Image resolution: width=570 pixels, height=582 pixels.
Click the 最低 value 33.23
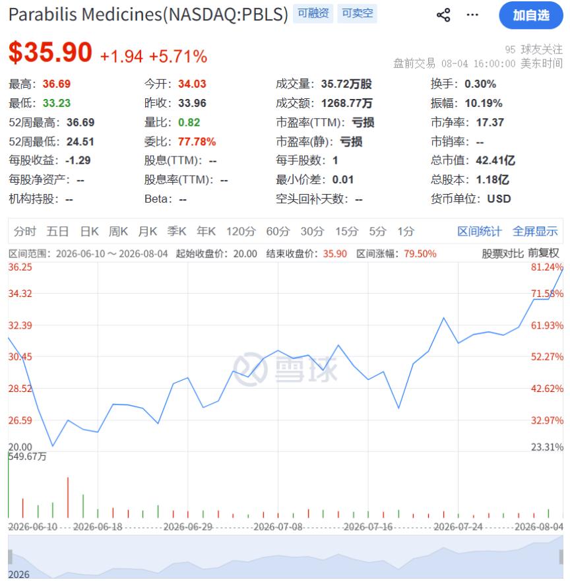[57, 103]
